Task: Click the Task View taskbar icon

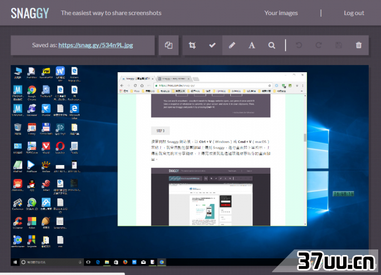Action: [88, 262]
